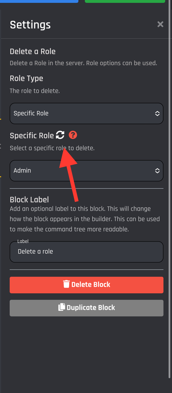Open the red question mark help icon
Screen dimensions: 172x393
tap(73, 135)
